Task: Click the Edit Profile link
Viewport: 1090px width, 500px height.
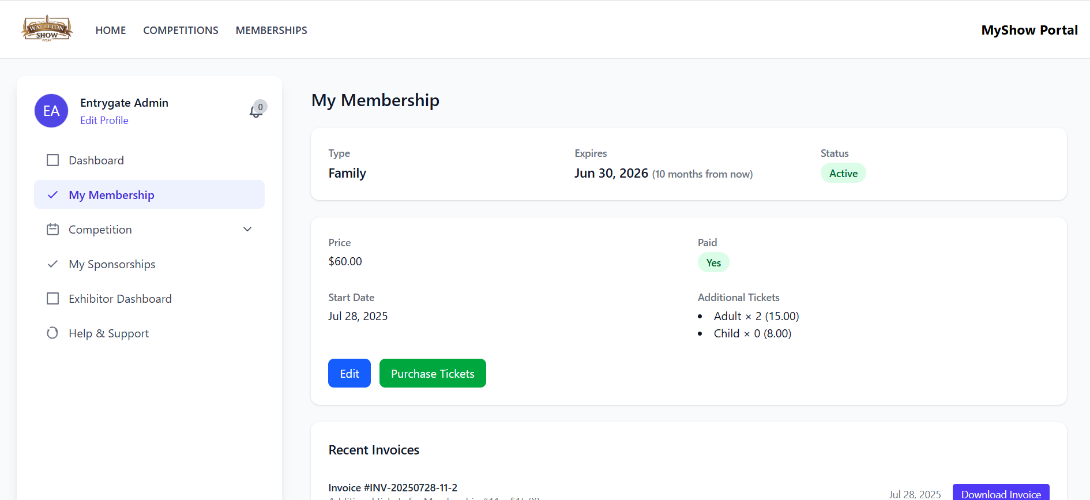Action: [104, 121]
